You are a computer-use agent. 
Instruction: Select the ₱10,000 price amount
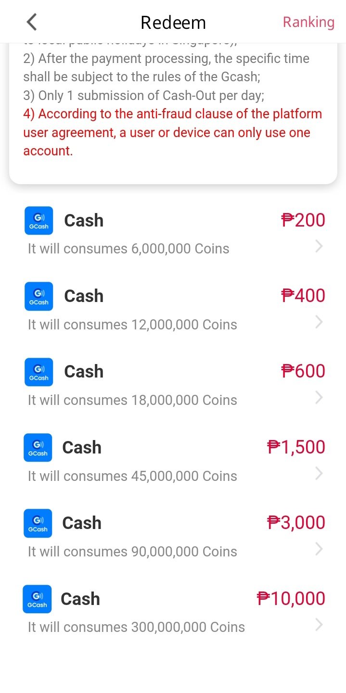291,599
